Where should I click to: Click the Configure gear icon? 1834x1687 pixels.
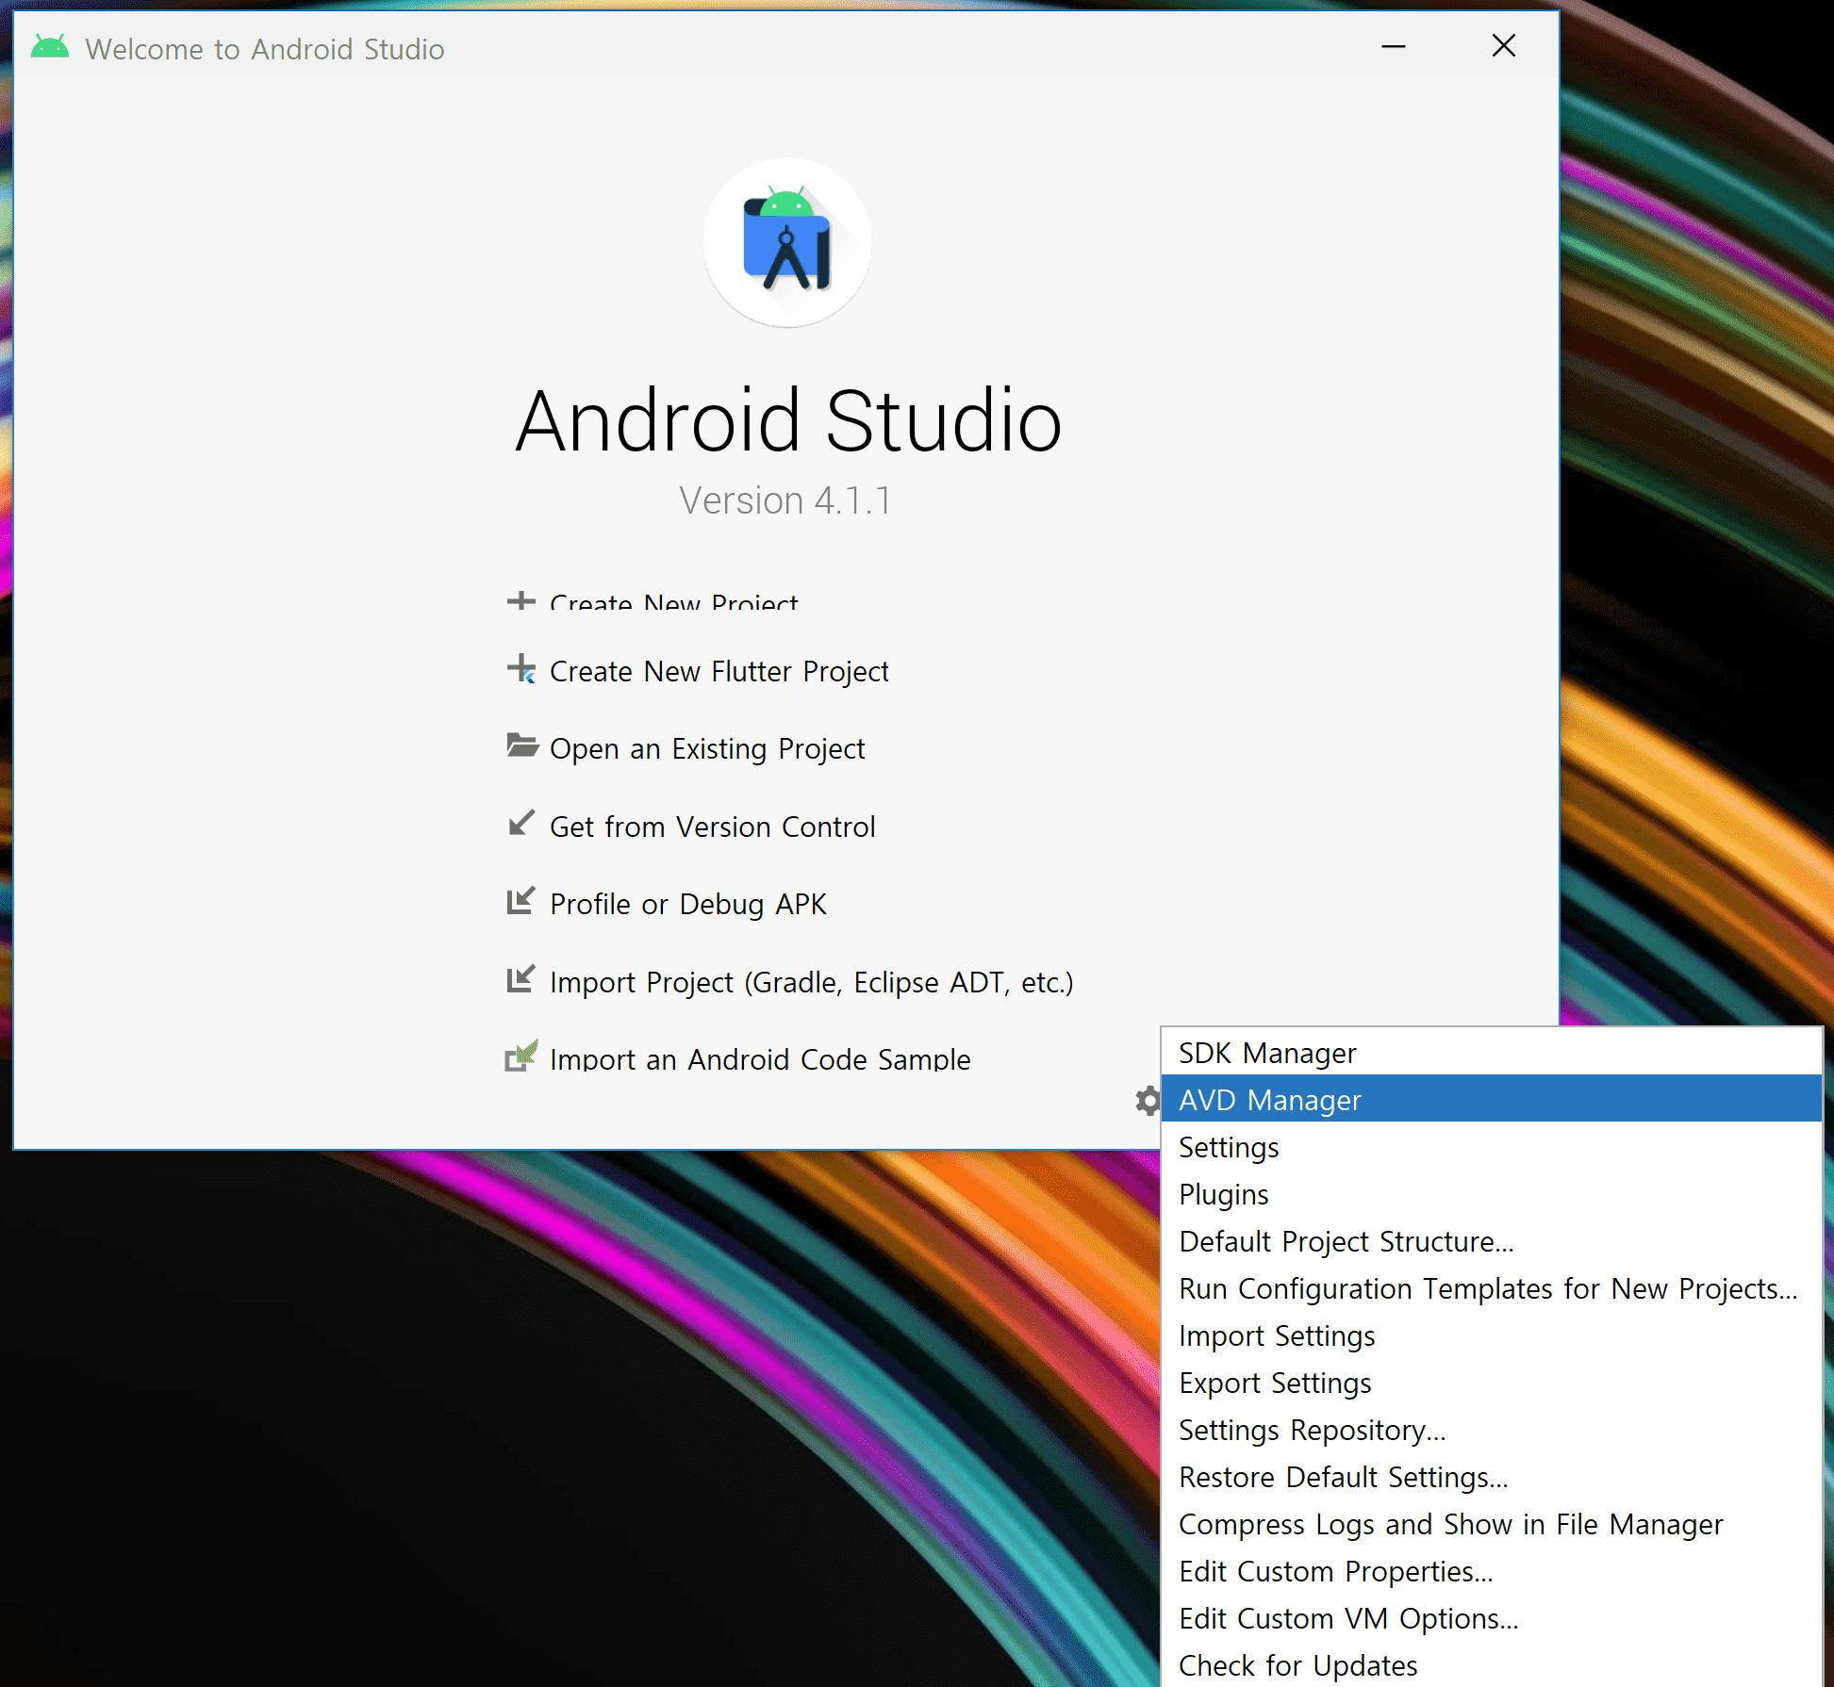point(1148,1100)
